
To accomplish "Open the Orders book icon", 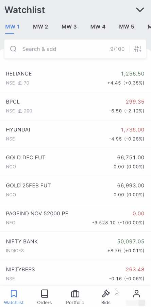I will click(x=44, y=294).
